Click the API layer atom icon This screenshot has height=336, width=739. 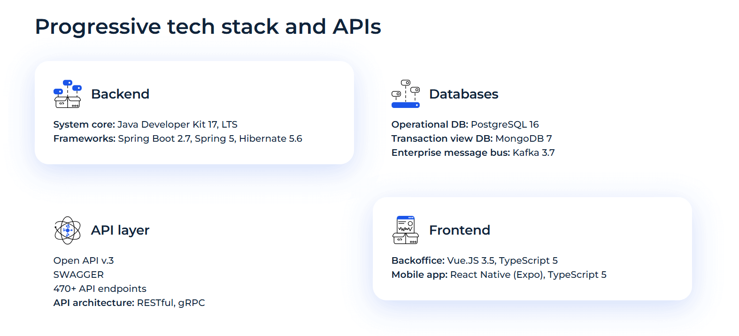coord(68,230)
